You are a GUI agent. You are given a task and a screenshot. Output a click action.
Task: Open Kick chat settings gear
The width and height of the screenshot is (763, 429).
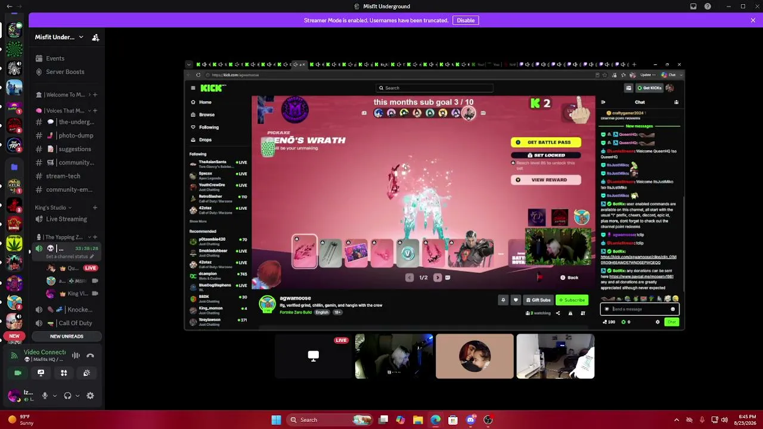coord(657,322)
